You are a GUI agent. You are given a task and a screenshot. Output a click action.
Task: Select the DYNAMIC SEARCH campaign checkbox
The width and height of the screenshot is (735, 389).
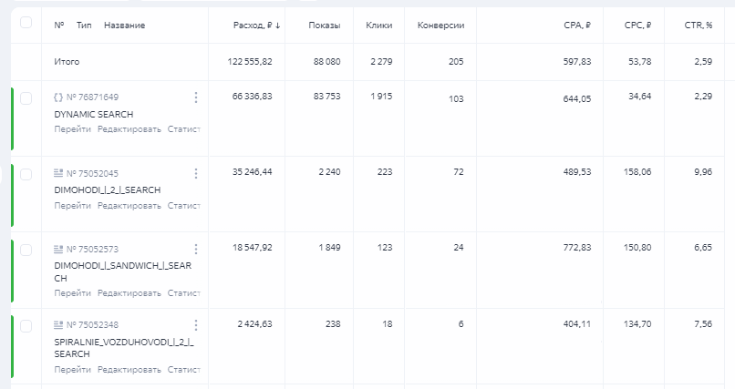pyautogui.click(x=26, y=97)
